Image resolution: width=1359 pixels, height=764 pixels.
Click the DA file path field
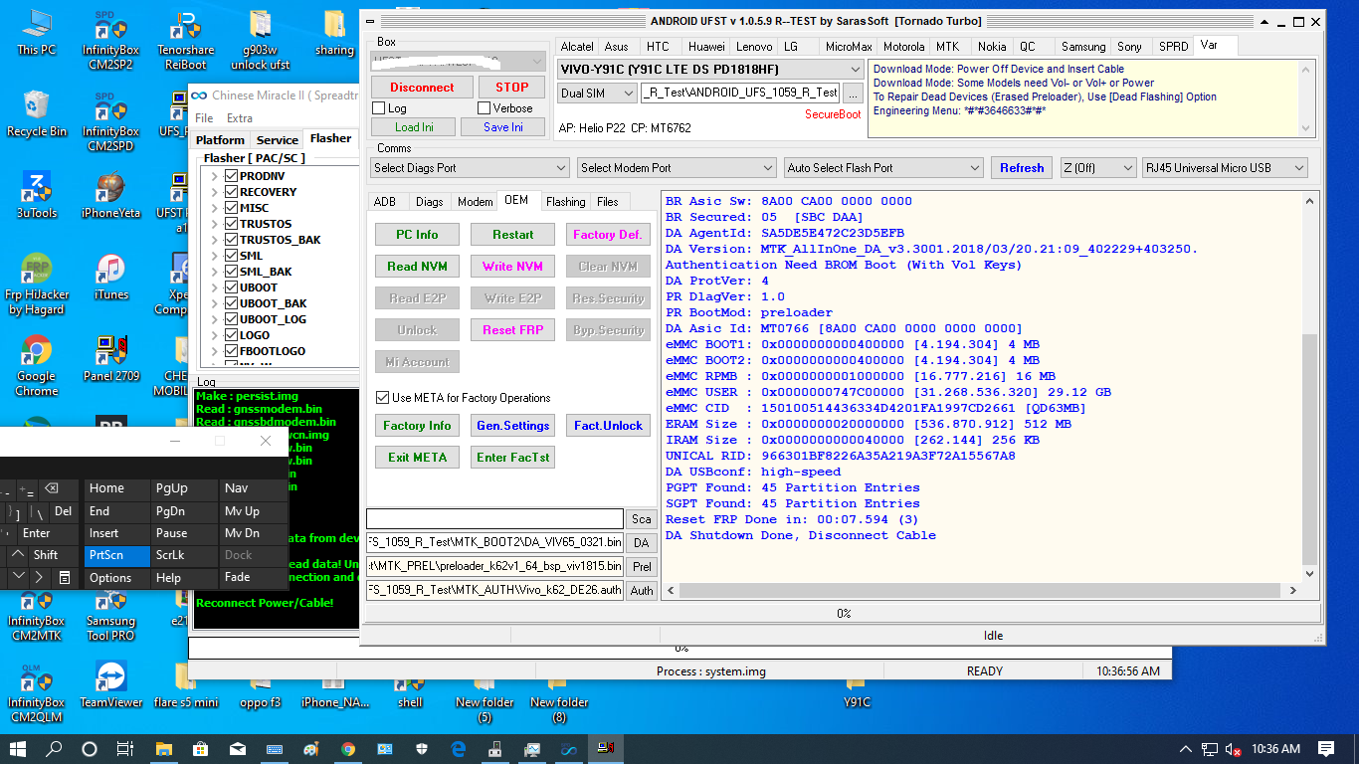(495, 542)
